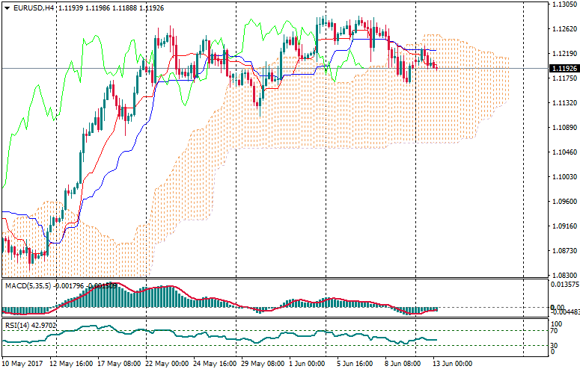
Task: Click the 1.12190 price axis label
Action: click(565, 54)
